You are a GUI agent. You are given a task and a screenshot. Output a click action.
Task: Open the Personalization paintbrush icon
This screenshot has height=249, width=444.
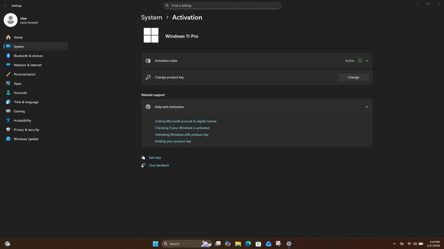click(8, 74)
